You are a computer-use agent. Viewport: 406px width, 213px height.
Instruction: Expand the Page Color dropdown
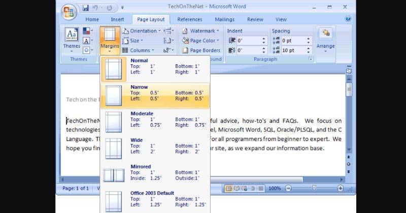[202, 41]
